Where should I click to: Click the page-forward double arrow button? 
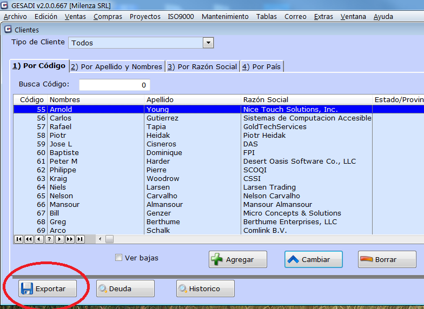tap(70, 239)
